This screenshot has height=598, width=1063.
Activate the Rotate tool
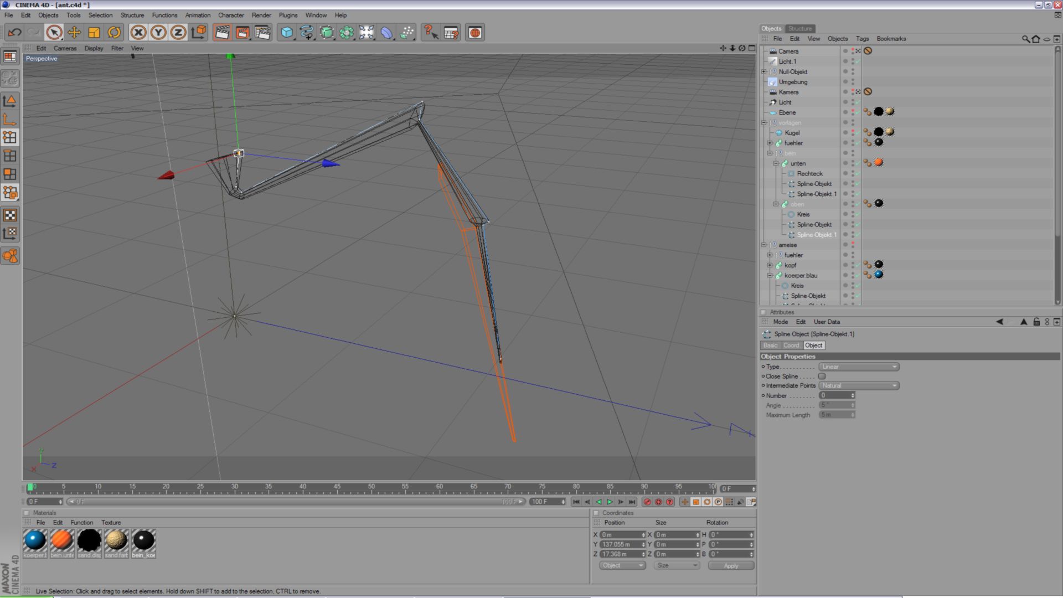coord(114,33)
